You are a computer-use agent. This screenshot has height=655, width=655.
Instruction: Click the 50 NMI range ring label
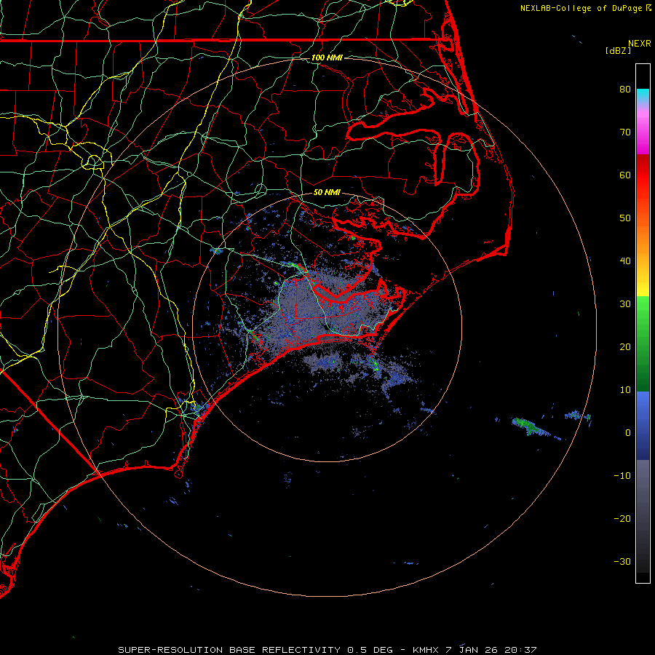[327, 193]
